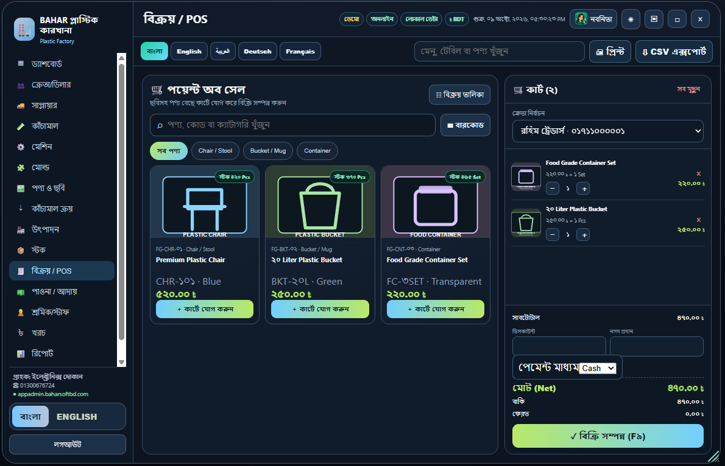Viewport: 725px width, 466px height.
Task: Focus the ডিসকাউন্ট input field
Action: coord(559,346)
